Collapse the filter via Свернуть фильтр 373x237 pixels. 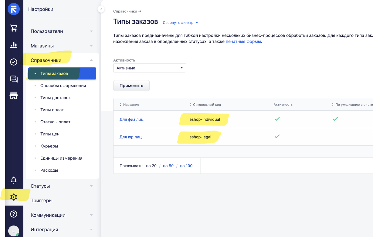(181, 23)
